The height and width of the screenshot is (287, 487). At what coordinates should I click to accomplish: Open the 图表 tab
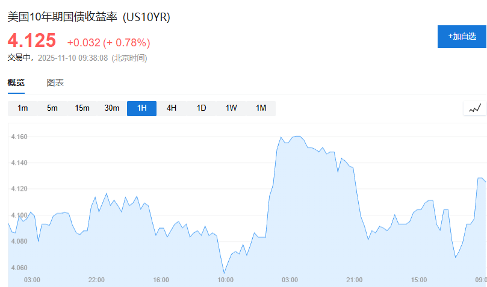(55, 82)
